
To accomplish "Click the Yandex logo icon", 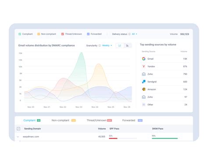I will coord(144,66).
